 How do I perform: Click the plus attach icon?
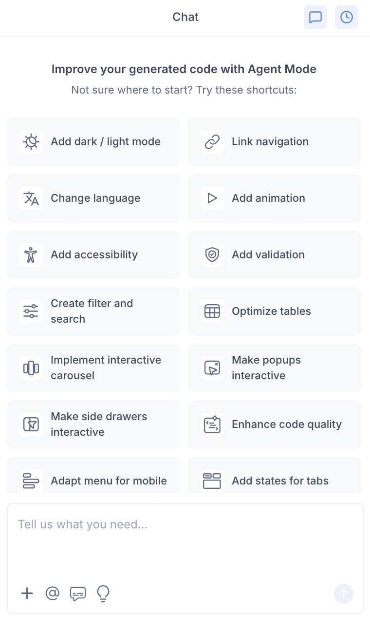coord(27,593)
